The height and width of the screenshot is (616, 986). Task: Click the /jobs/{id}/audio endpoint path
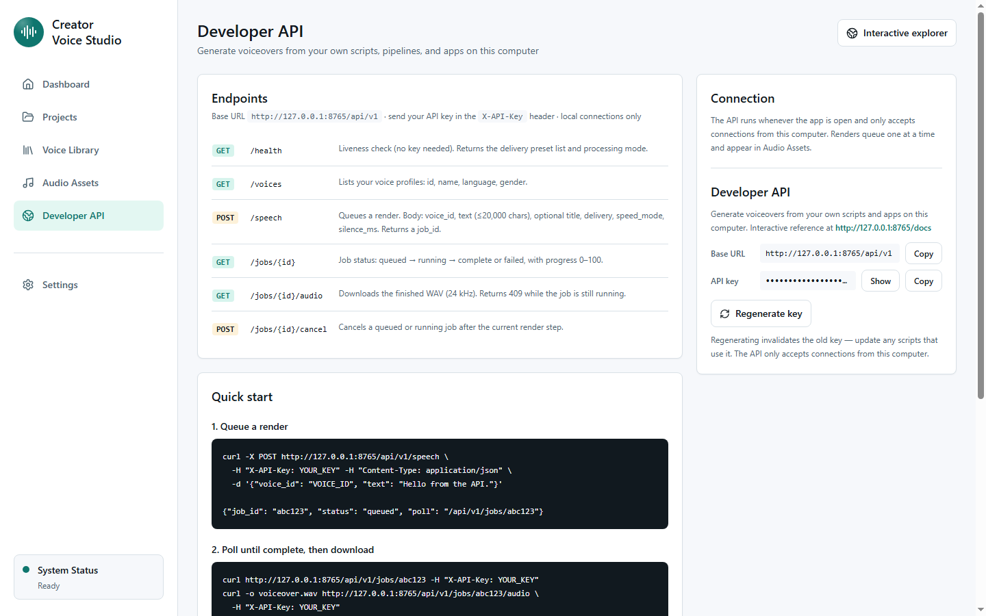286,296
